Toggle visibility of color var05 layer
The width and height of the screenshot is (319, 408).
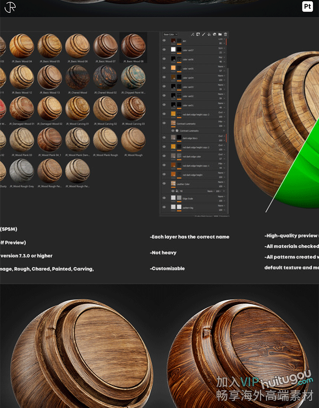[164, 68]
